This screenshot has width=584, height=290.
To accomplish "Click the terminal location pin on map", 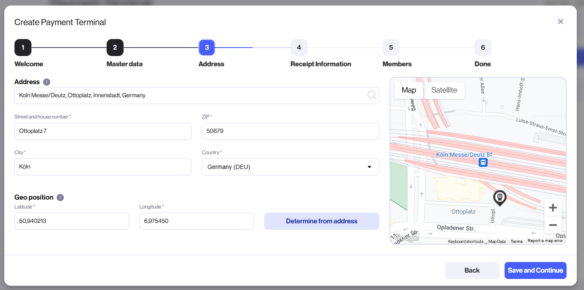I will click(499, 198).
